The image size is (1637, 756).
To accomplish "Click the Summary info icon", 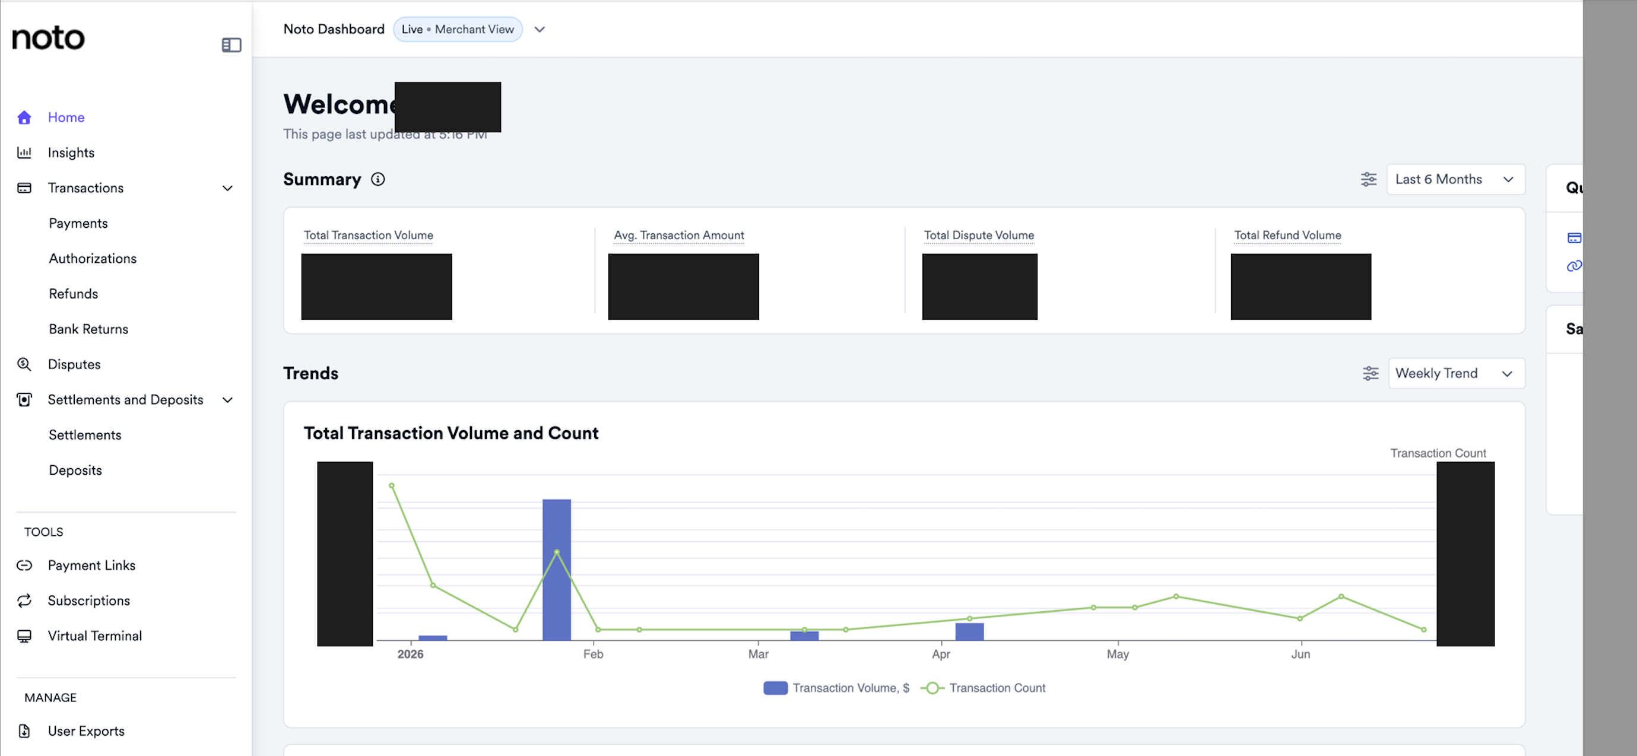I will (378, 179).
